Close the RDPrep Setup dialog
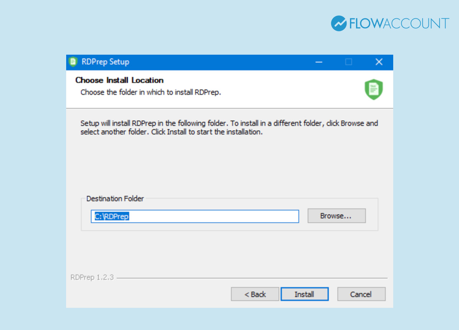The image size is (459, 330). pos(379,62)
